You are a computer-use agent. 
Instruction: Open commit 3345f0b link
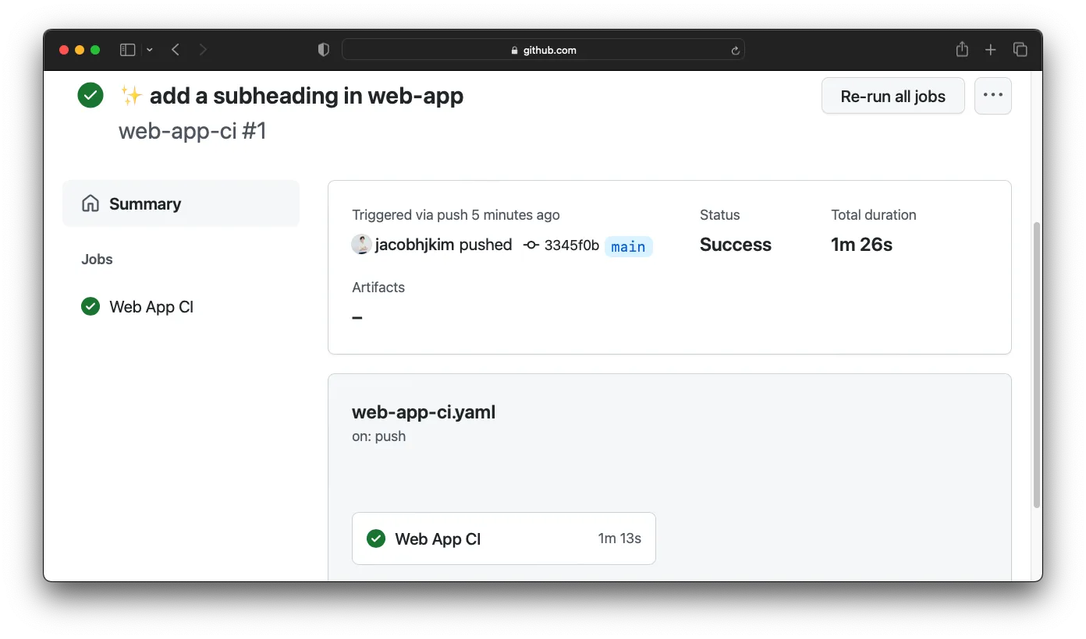pyautogui.click(x=573, y=245)
